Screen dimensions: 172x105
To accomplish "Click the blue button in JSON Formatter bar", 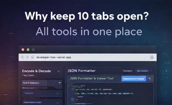I will pos(133,78).
